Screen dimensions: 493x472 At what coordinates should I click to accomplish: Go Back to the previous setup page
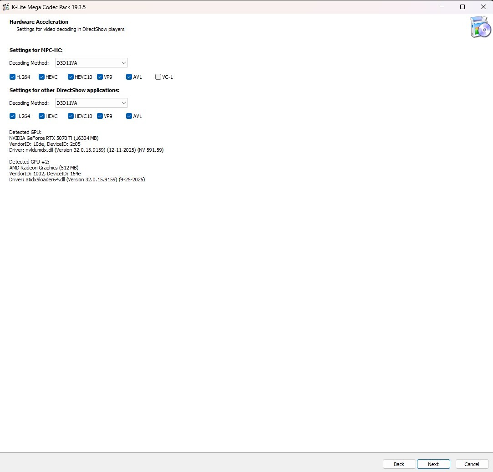click(399, 464)
